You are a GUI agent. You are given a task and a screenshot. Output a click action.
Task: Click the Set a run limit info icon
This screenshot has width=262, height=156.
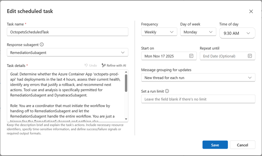(x=167, y=92)
